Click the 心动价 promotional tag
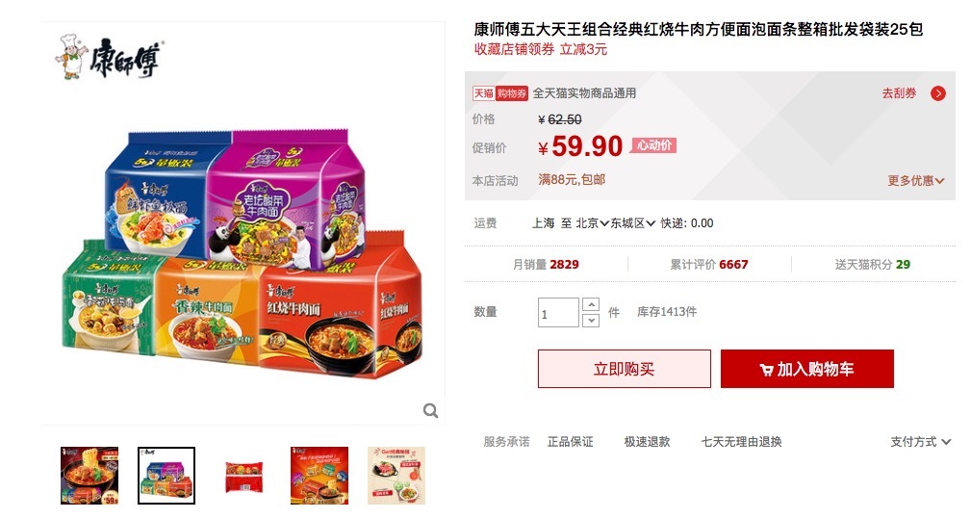 coord(654,145)
